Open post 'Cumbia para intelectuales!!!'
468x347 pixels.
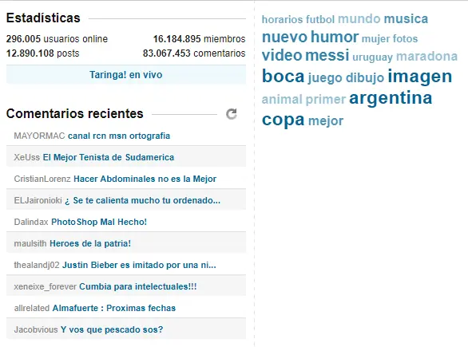coord(138,286)
